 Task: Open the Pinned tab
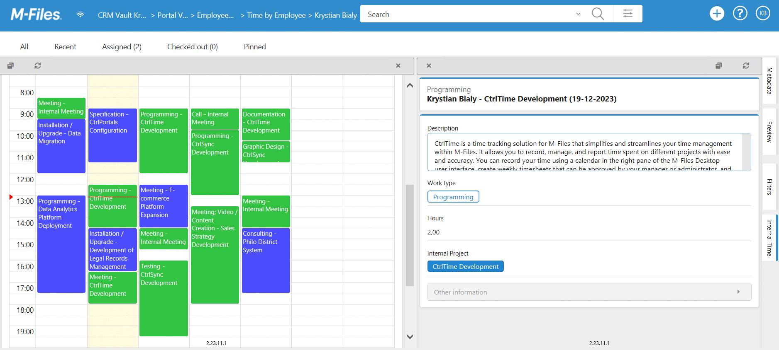tap(255, 47)
